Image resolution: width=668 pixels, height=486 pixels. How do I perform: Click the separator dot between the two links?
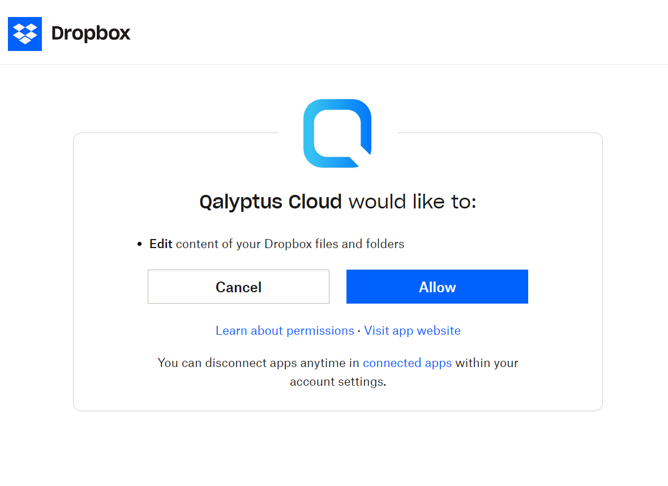click(x=359, y=330)
